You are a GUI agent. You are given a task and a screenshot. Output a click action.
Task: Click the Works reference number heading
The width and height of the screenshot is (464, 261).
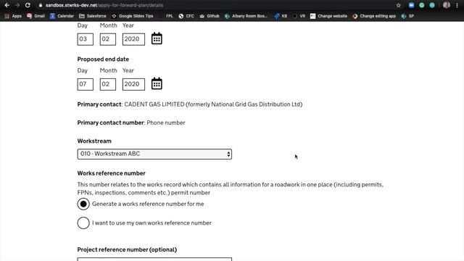point(111,173)
